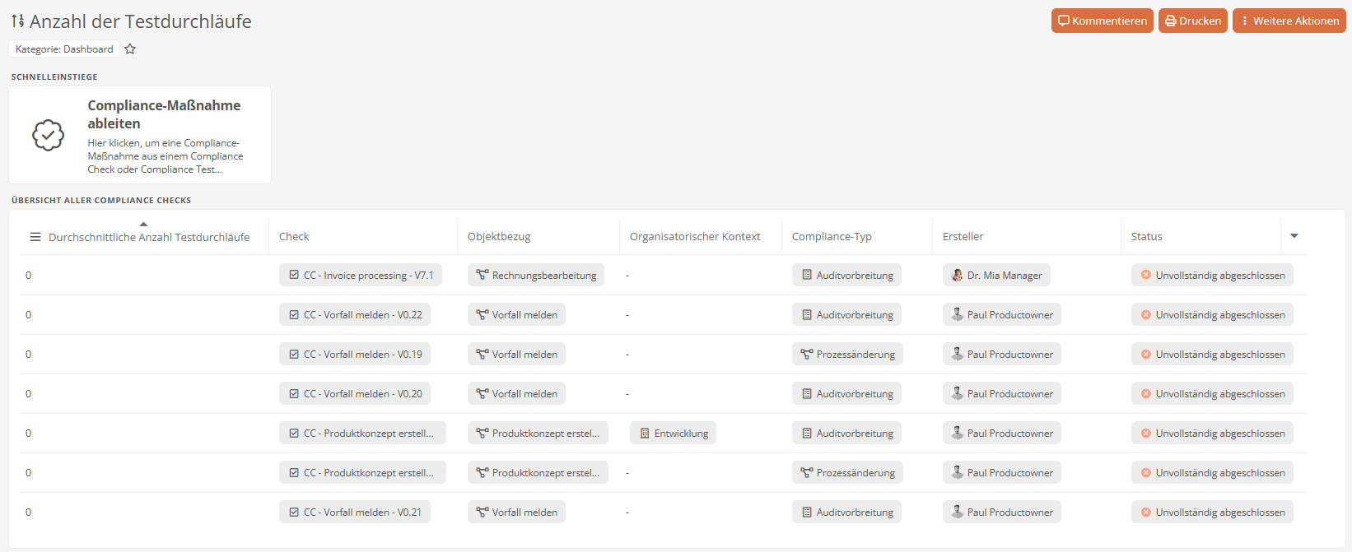Click the hamburger menu icon in table header
Image resolution: width=1352 pixels, height=552 pixels.
click(35, 237)
